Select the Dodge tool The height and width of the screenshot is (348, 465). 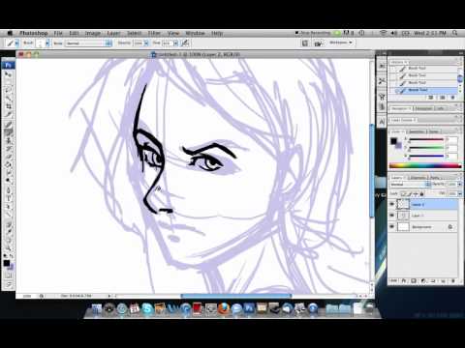pos(9,181)
